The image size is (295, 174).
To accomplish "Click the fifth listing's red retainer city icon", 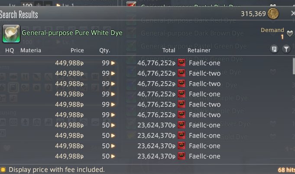I will (182, 104).
